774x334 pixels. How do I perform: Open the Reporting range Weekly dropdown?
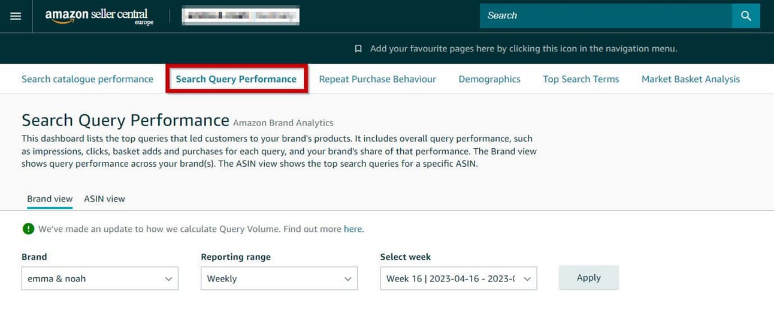[279, 278]
